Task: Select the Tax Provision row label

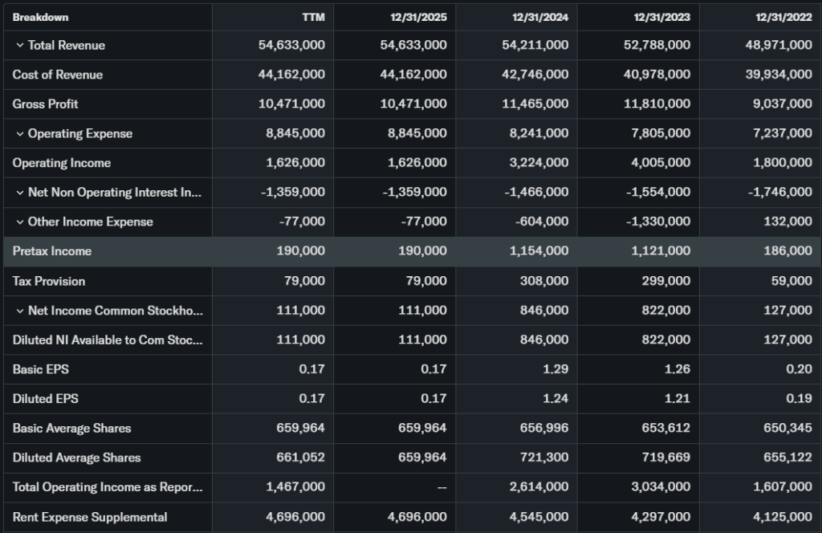Action: (48, 281)
